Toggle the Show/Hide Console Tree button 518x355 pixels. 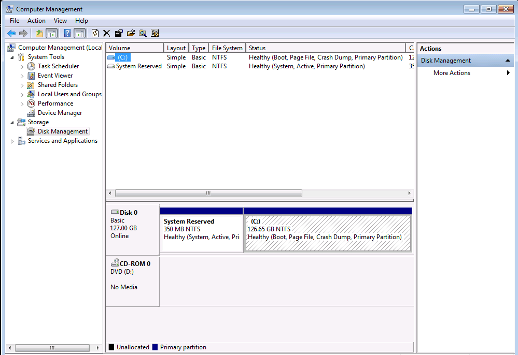(x=51, y=33)
